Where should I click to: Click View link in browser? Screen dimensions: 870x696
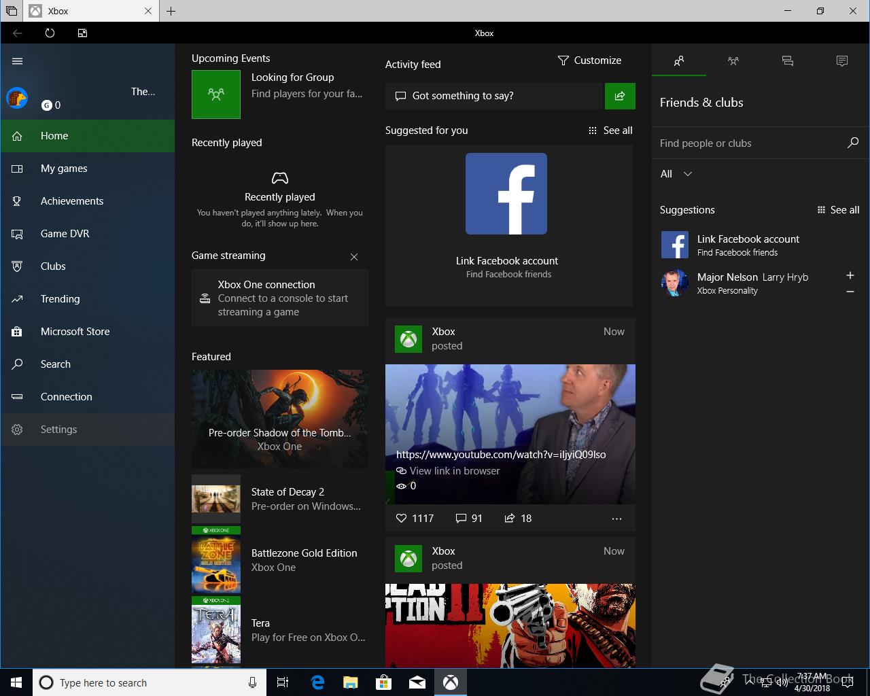449,471
